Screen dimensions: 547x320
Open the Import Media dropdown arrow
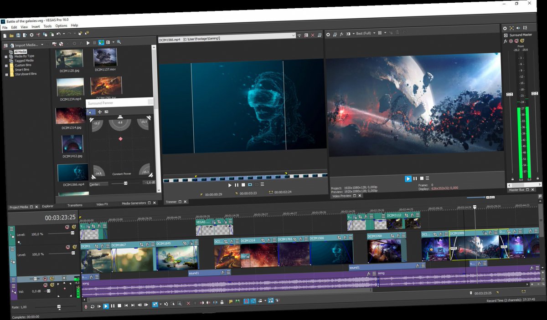42,45
